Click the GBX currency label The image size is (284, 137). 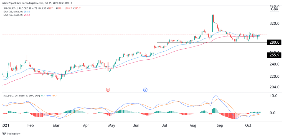pos(275,9)
